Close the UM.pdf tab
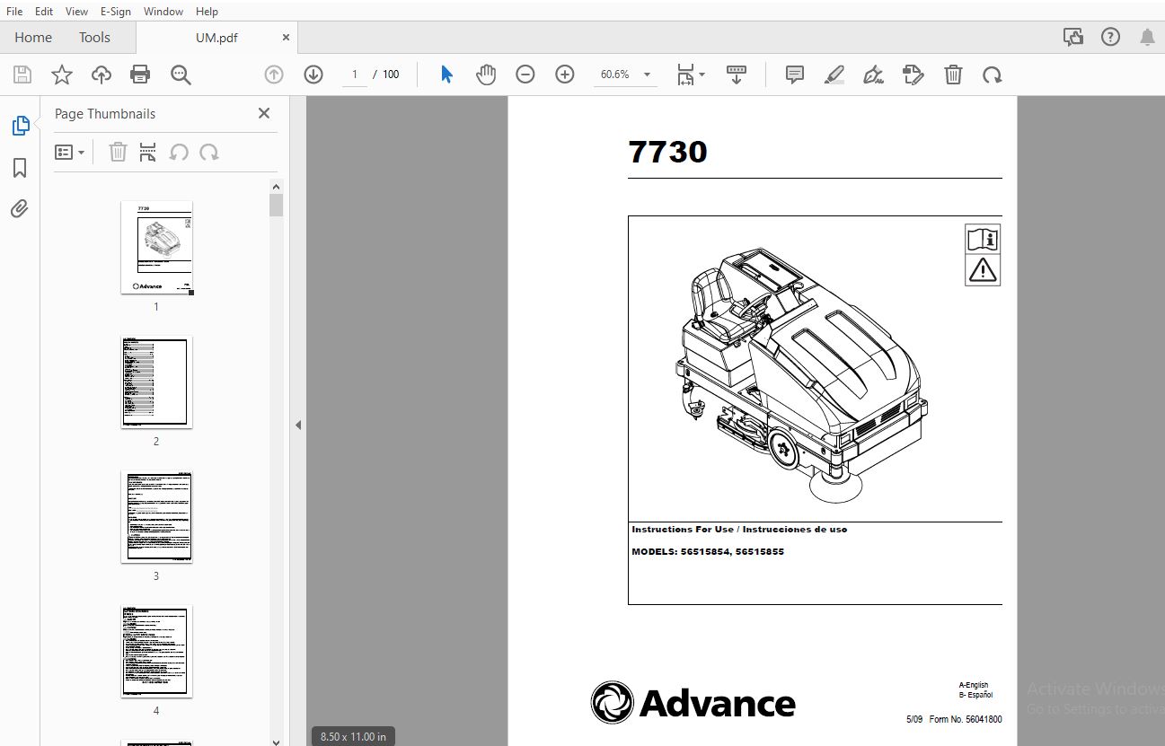The width and height of the screenshot is (1165, 746). (x=287, y=38)
